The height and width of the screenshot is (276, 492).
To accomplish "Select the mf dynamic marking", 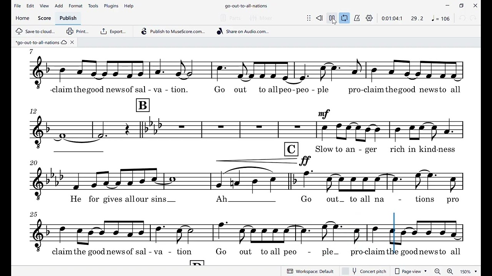I will 324,114.
